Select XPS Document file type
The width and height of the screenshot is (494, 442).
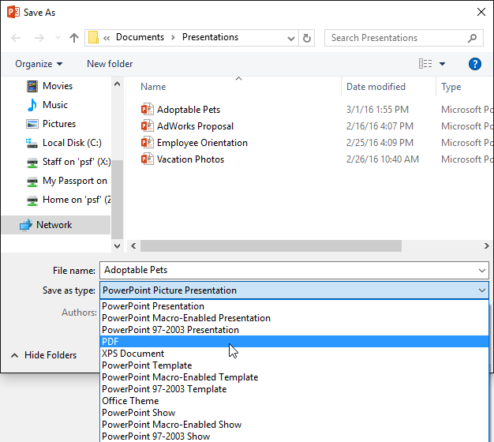tap(133, 354)
